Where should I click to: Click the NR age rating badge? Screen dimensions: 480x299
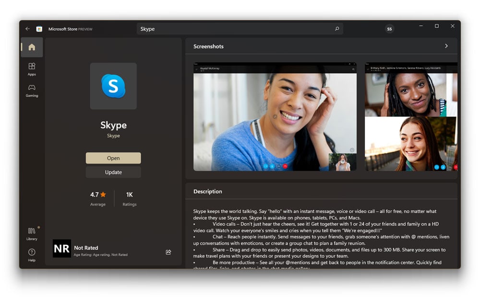click(62, 248)
